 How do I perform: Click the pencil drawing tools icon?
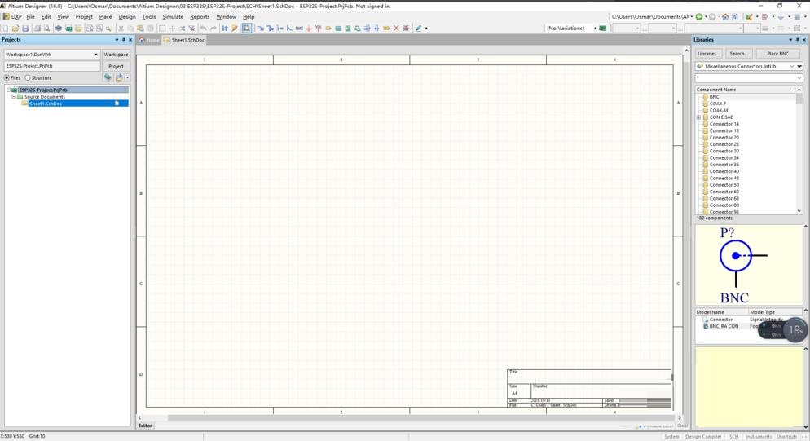(x=419, y=29)
